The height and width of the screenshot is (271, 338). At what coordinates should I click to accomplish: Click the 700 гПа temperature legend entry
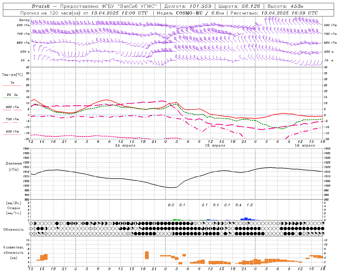tap(12, 119)
